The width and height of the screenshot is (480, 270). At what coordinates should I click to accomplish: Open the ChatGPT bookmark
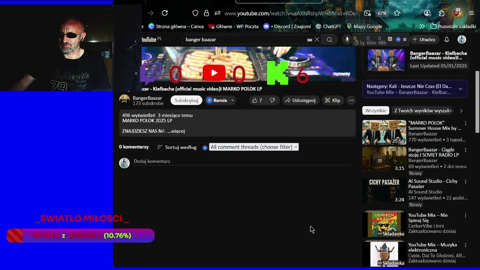point(328,26)
